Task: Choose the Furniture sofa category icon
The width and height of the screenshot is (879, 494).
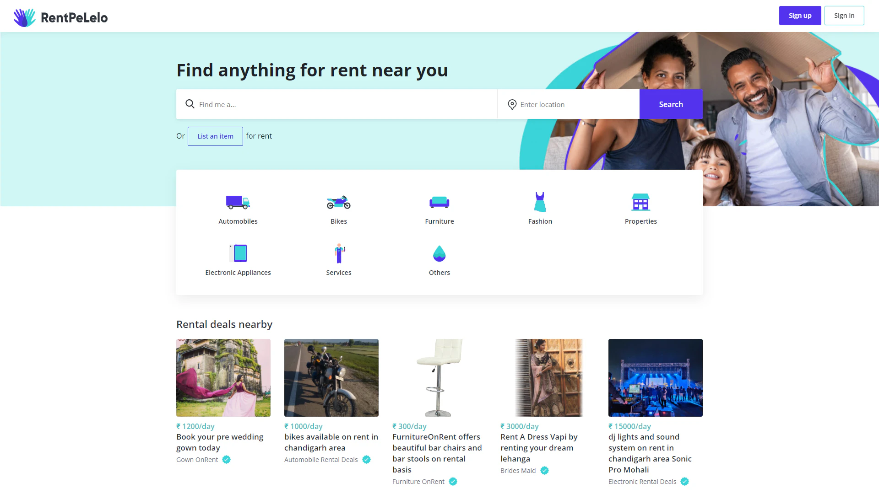Action: (439, 202)
